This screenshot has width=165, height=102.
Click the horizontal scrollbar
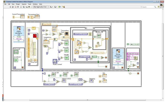(x=87, y=100)
